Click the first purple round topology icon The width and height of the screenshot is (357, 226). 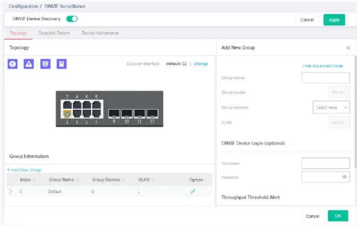[x=12, y=64]
